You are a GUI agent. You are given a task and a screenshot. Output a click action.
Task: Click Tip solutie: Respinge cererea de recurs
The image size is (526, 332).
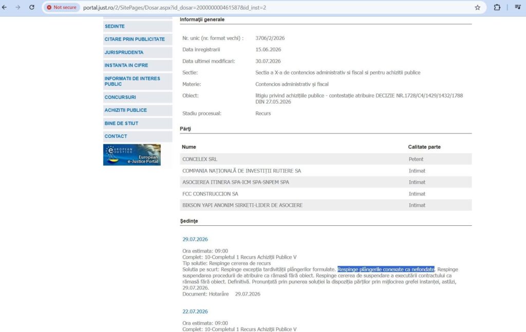click(x=227, y=263)
